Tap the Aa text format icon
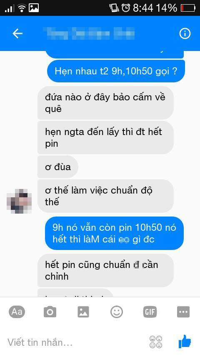This screenshot has width=200, height=357. pyautogui.click(x=17, y=311)
